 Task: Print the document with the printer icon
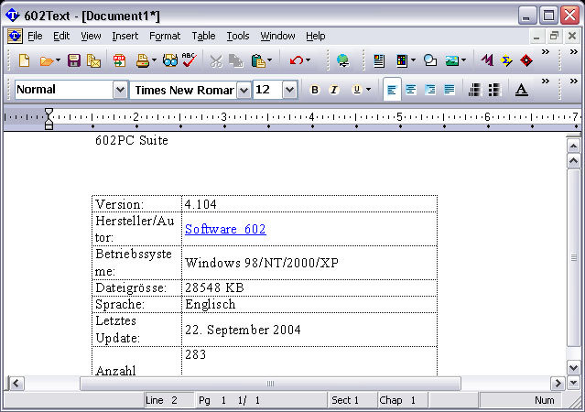coord(143,60)
